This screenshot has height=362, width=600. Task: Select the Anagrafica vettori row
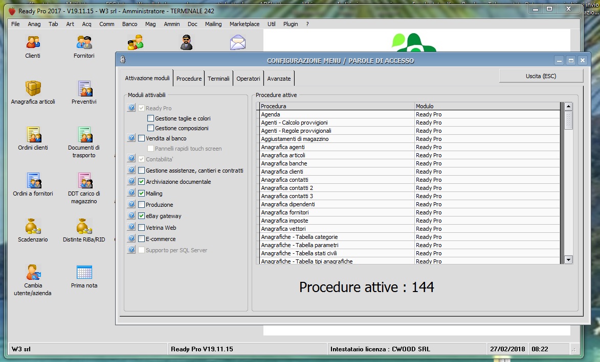click(409, 229)
